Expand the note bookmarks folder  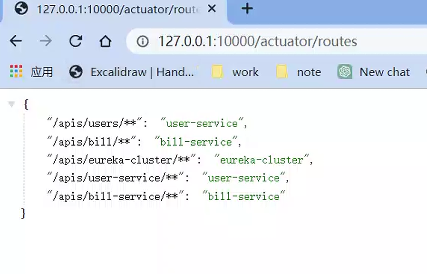point(299,72)
